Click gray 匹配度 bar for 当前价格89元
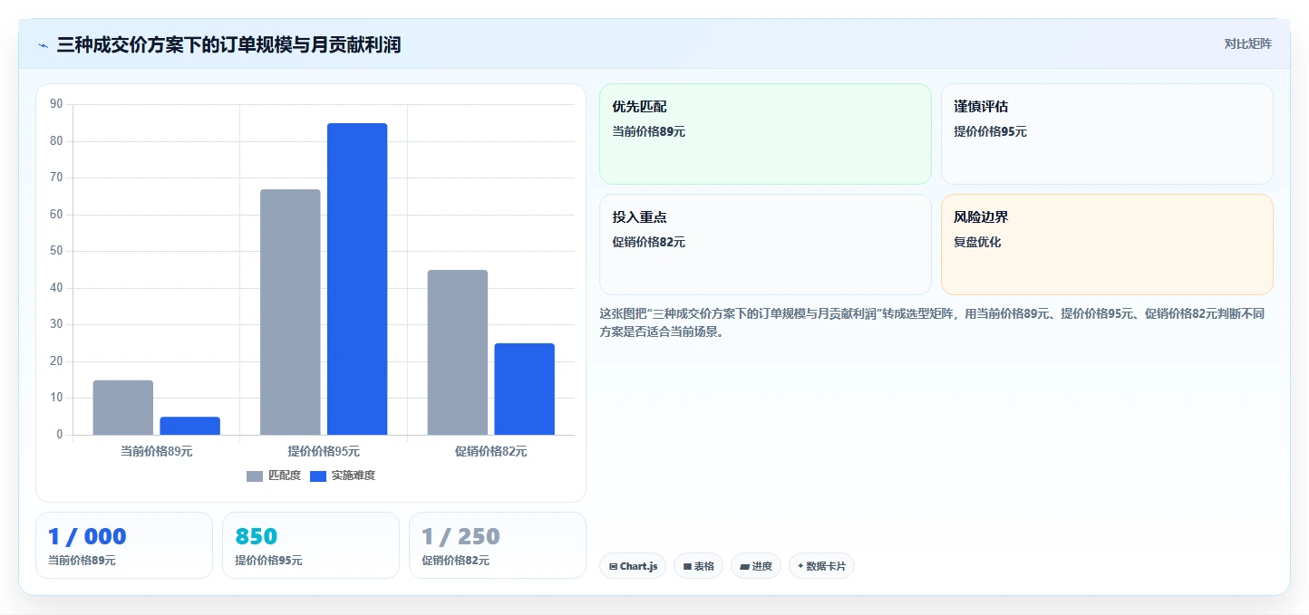The height and width of the screenshot is (615, 1309). [123, 408]
